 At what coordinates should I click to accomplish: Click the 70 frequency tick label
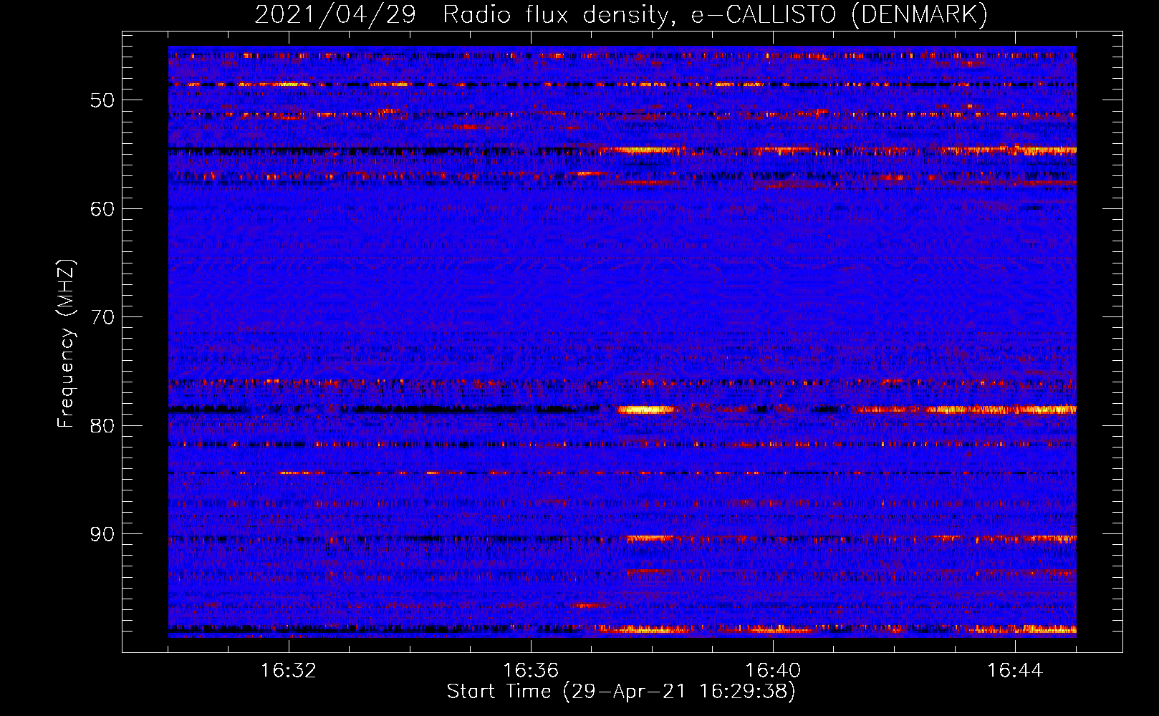pos(102,317)
